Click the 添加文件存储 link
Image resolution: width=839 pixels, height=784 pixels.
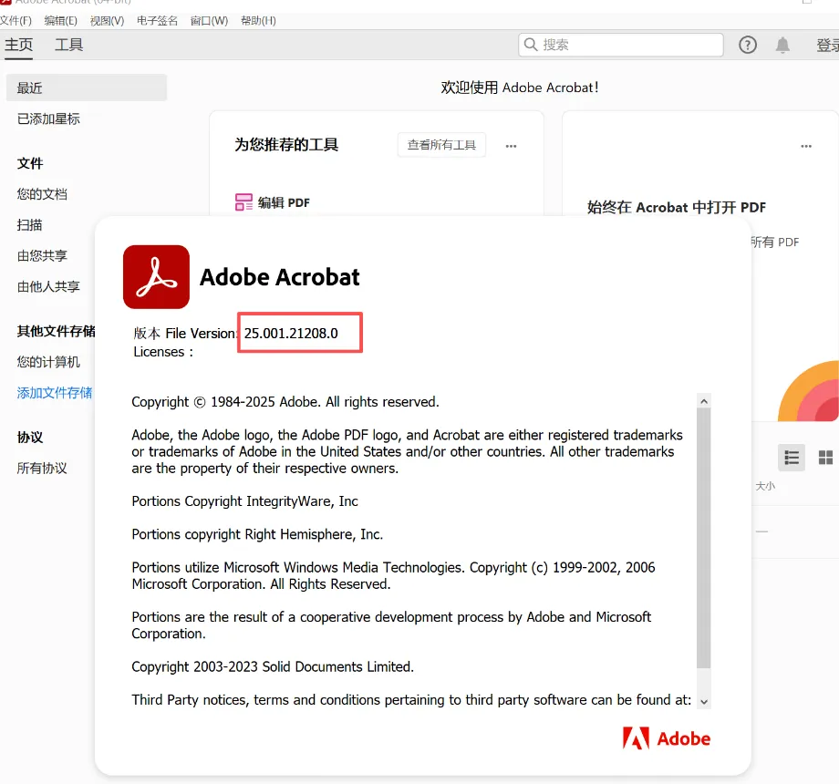coord(55,393)
